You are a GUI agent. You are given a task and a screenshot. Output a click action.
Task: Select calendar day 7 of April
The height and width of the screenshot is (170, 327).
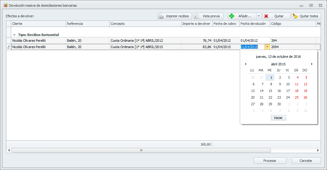click(x=262, y=84)
